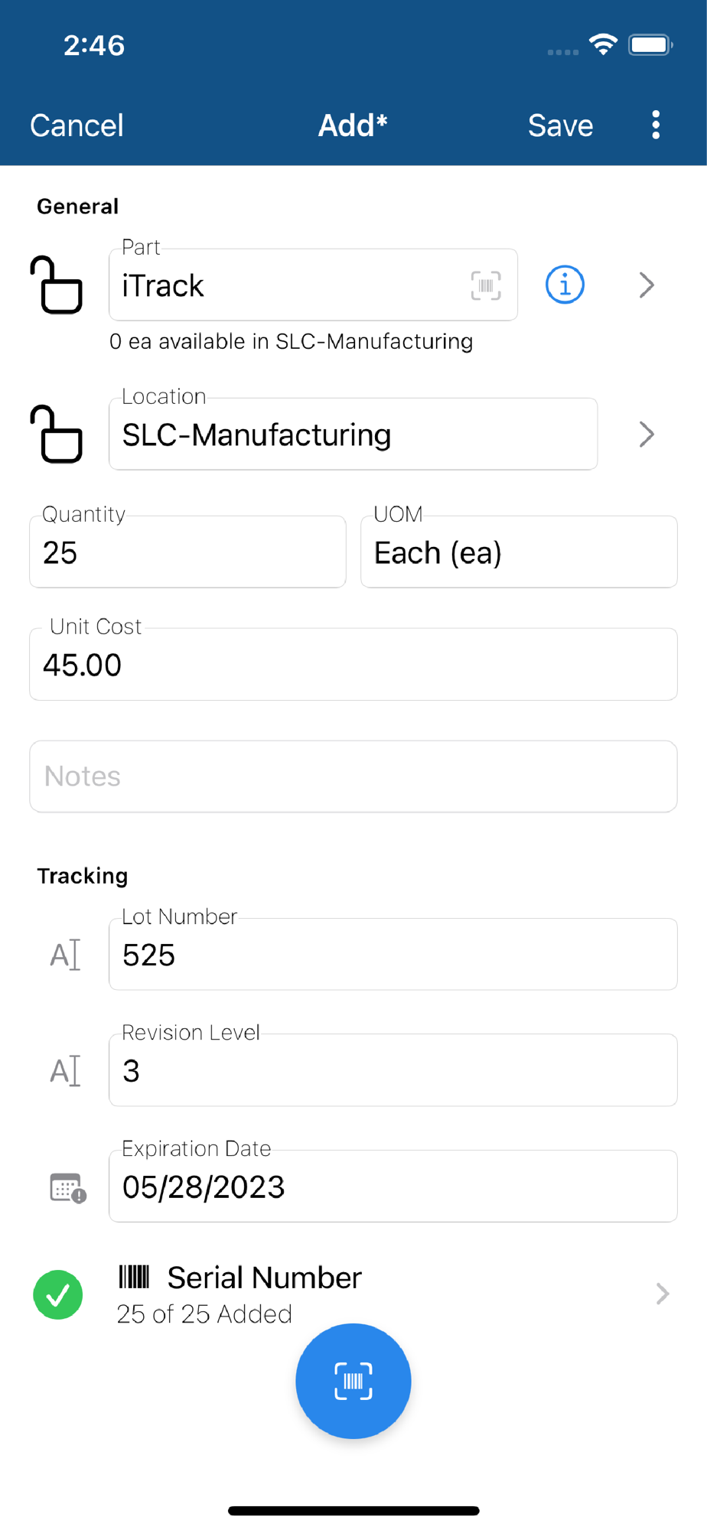707x1530 pixels.
Task: Open part info with the blue info icon
Action: point(565,285)
